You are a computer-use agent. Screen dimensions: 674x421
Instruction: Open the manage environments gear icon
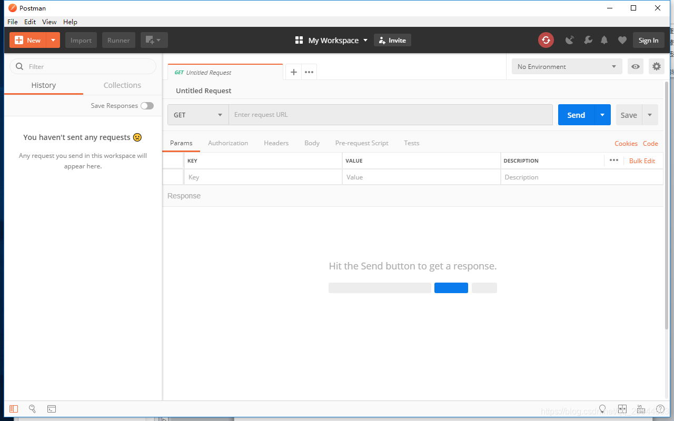click(656, 66)
